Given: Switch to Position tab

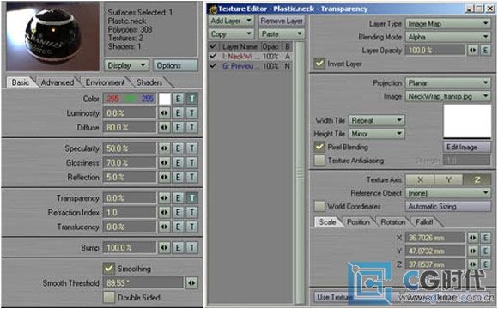Looking at the screenshot, I should (358, 221).
